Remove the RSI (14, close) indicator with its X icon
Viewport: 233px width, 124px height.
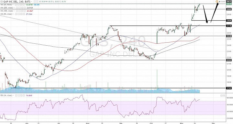(x=24, y=96)
